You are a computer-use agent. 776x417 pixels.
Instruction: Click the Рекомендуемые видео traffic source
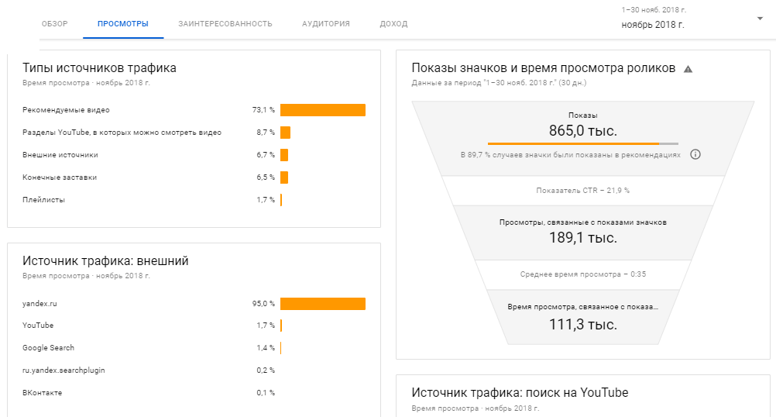pyautogui.click(x=66, y=110)
